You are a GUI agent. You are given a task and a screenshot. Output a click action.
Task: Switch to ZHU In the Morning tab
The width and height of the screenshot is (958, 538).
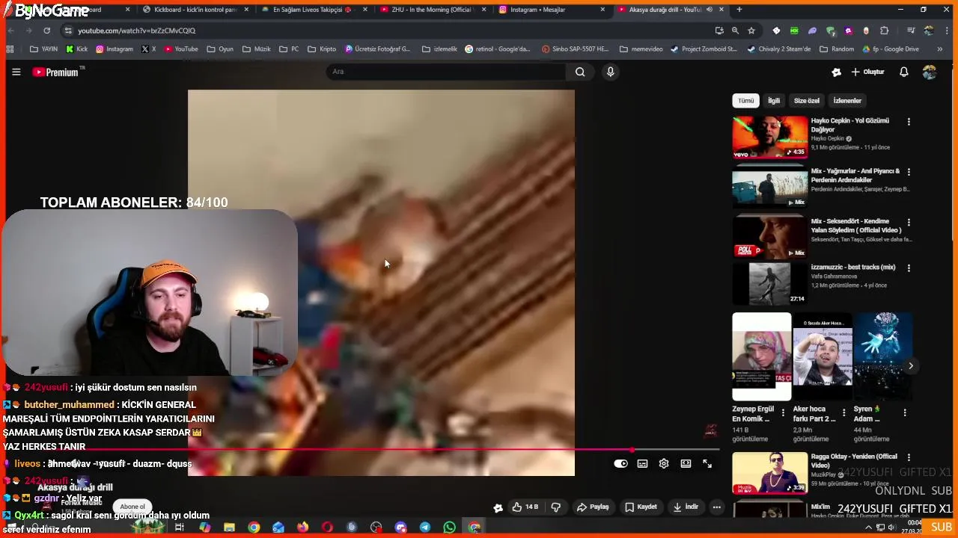click(433, 10)
